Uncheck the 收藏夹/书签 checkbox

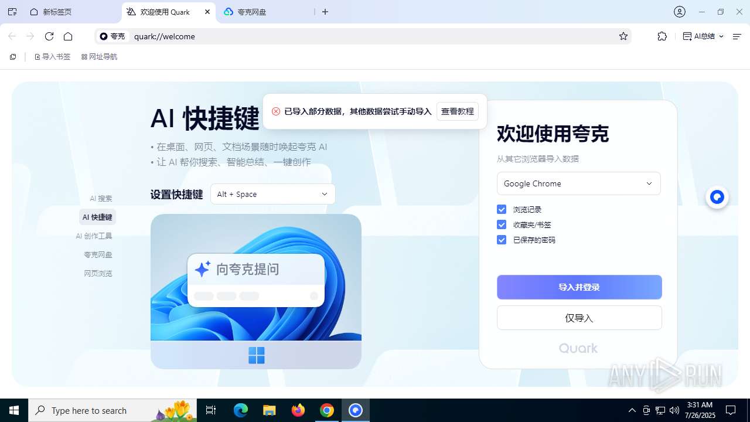[x=502, y=224]
